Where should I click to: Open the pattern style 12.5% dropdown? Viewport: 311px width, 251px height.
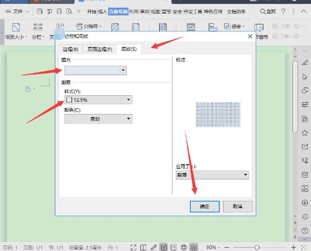pos(99,100)
